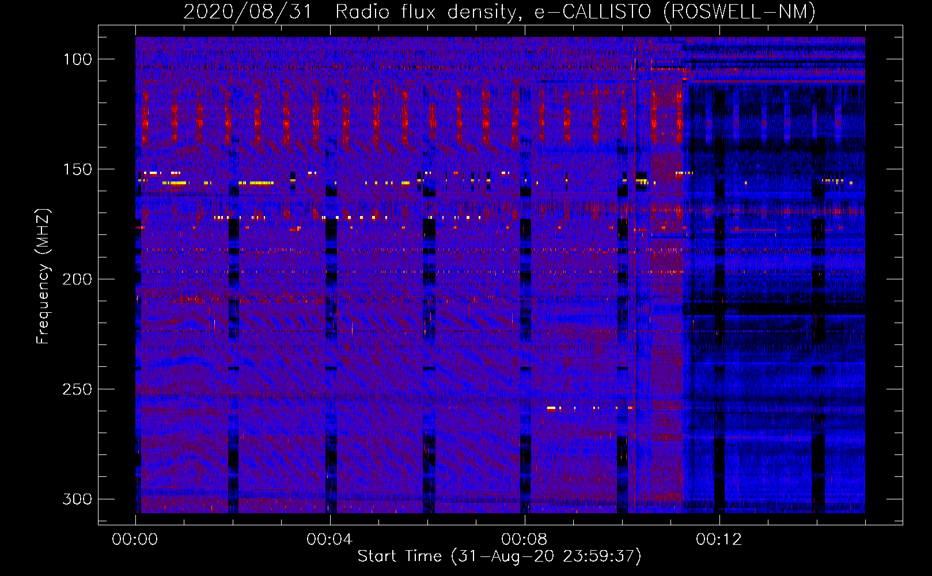The height and width of the screenshot is (576, 932).
Task: Click the frequency tick label '100'
Action: tap(78, 59)
